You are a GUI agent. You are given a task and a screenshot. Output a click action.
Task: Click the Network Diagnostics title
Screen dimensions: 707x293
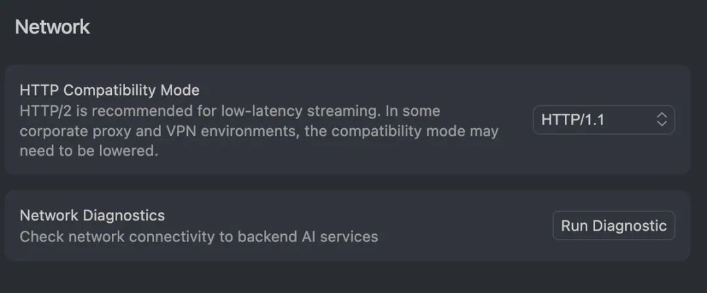(92, 215)
